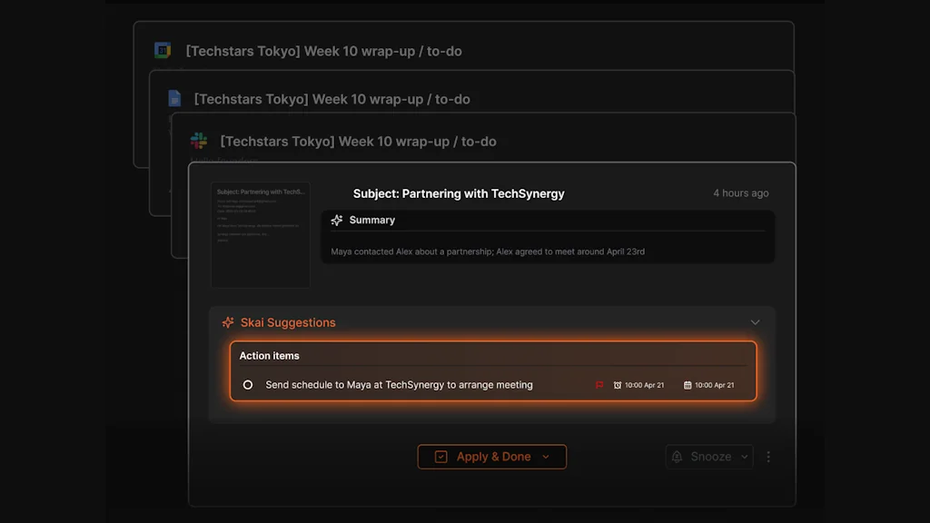This screenshot has width=930, height=523.
Task: Click the Apply & Done button
Action: [491, 457]
